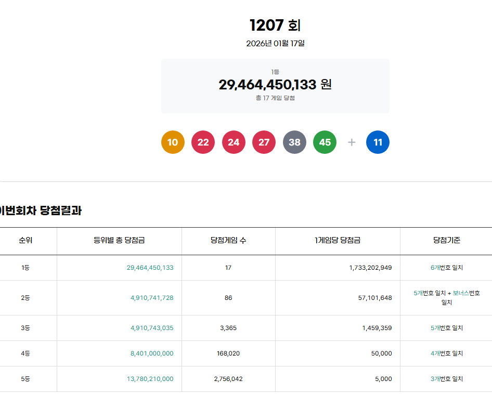492x394 pixels.
Task: Click the 5등 total 13,780,210,000 amount
Action: click(150, 379)
